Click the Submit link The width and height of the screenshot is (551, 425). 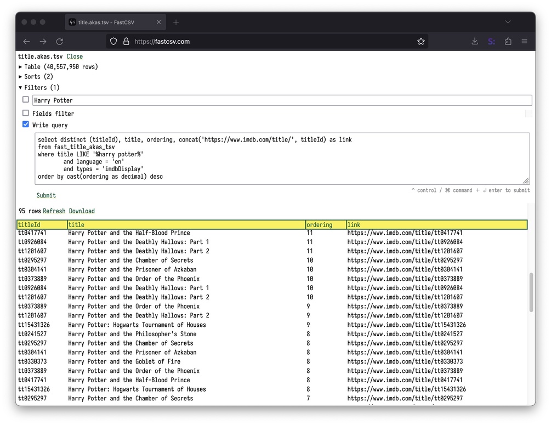tap(46, 195)
